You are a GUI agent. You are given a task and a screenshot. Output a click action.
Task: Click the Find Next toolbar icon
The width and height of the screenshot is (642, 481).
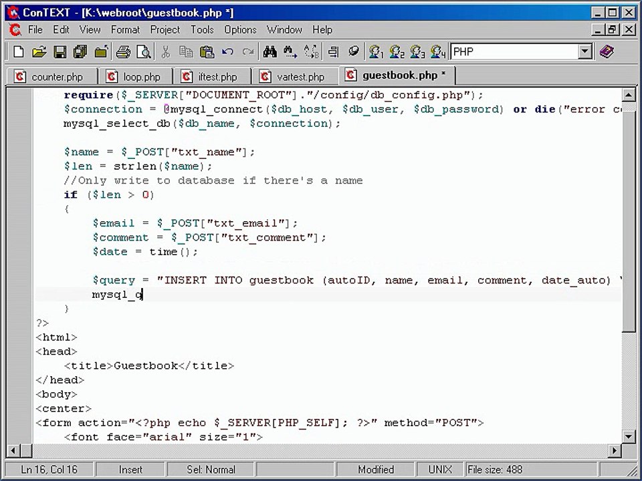click(x=290, y=52)
